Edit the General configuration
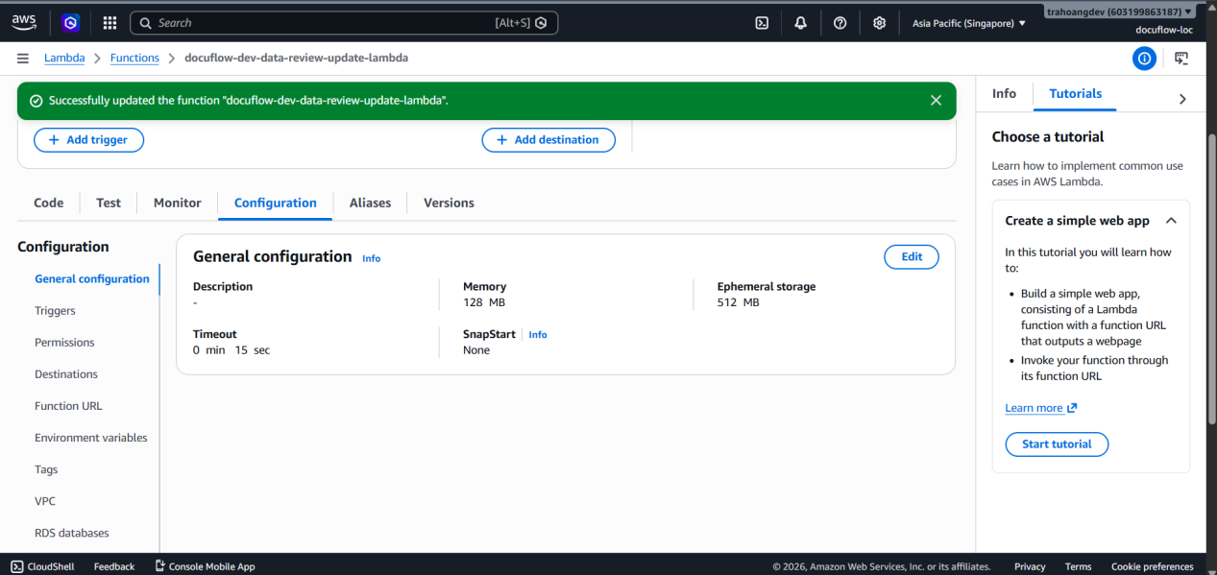This screenshot has height=575, width=1217. [912, 256]
